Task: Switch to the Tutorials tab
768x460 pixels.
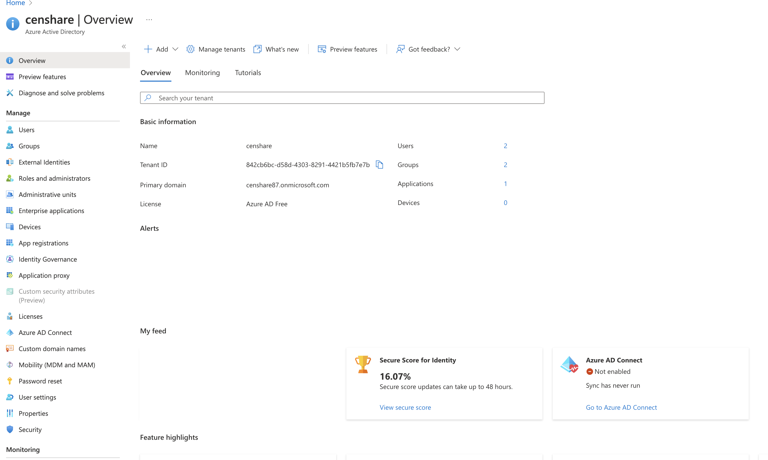Action: click(248, 73)
